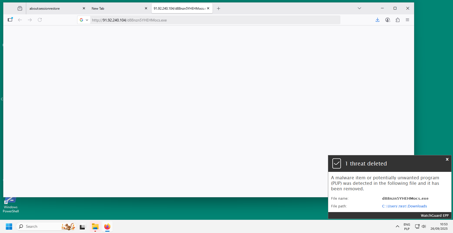This screenshot has height=233, width=453.
Task: Open the Firefox hamburger application menu
Action: pyautogui.click(x=407, y=20)
